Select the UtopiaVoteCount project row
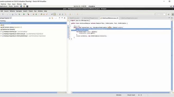174x97 pixels. [x=33, y=23]
